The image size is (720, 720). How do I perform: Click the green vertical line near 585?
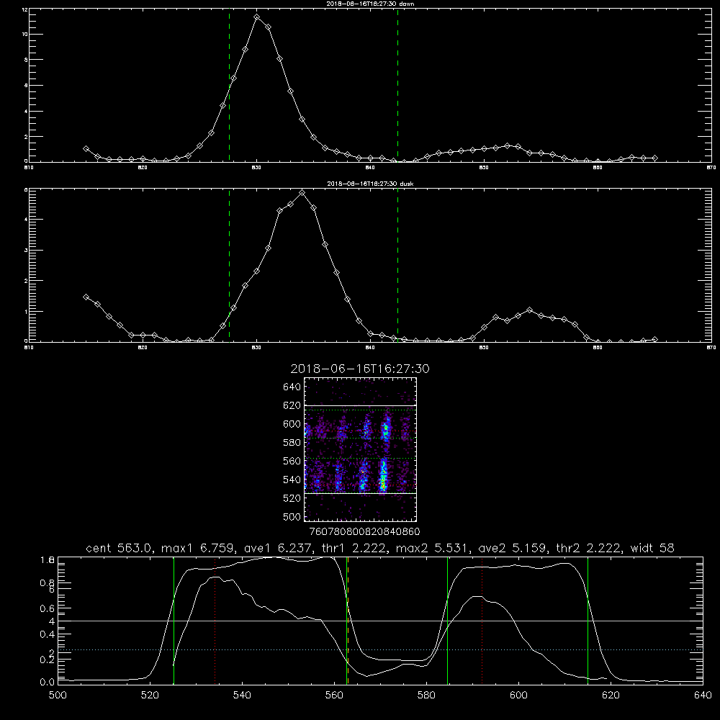pyautogui.click(x=448, y=621)
